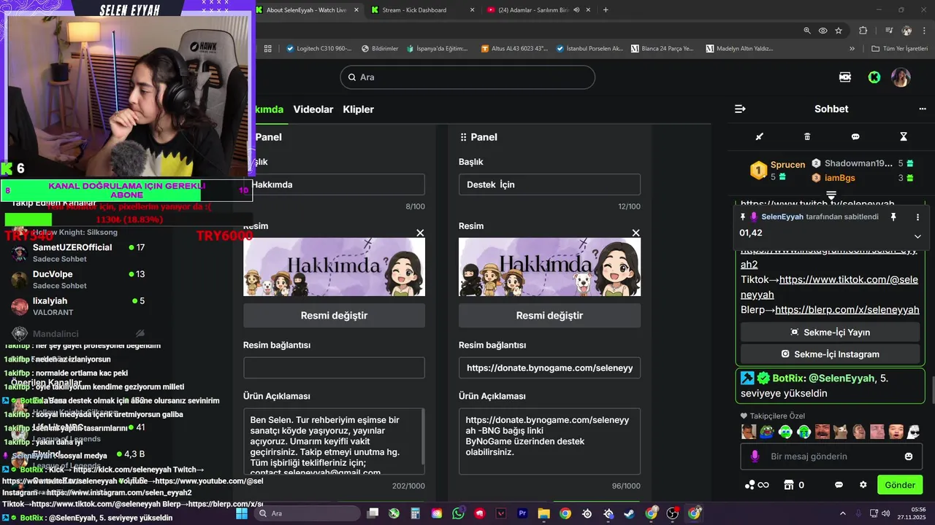Remove the Hakkımda panel image
The image size is (935, 525).
[420, 233]
